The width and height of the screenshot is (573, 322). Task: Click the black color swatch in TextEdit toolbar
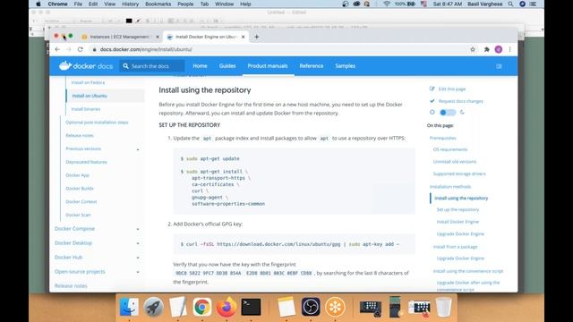tap(129, 21)
